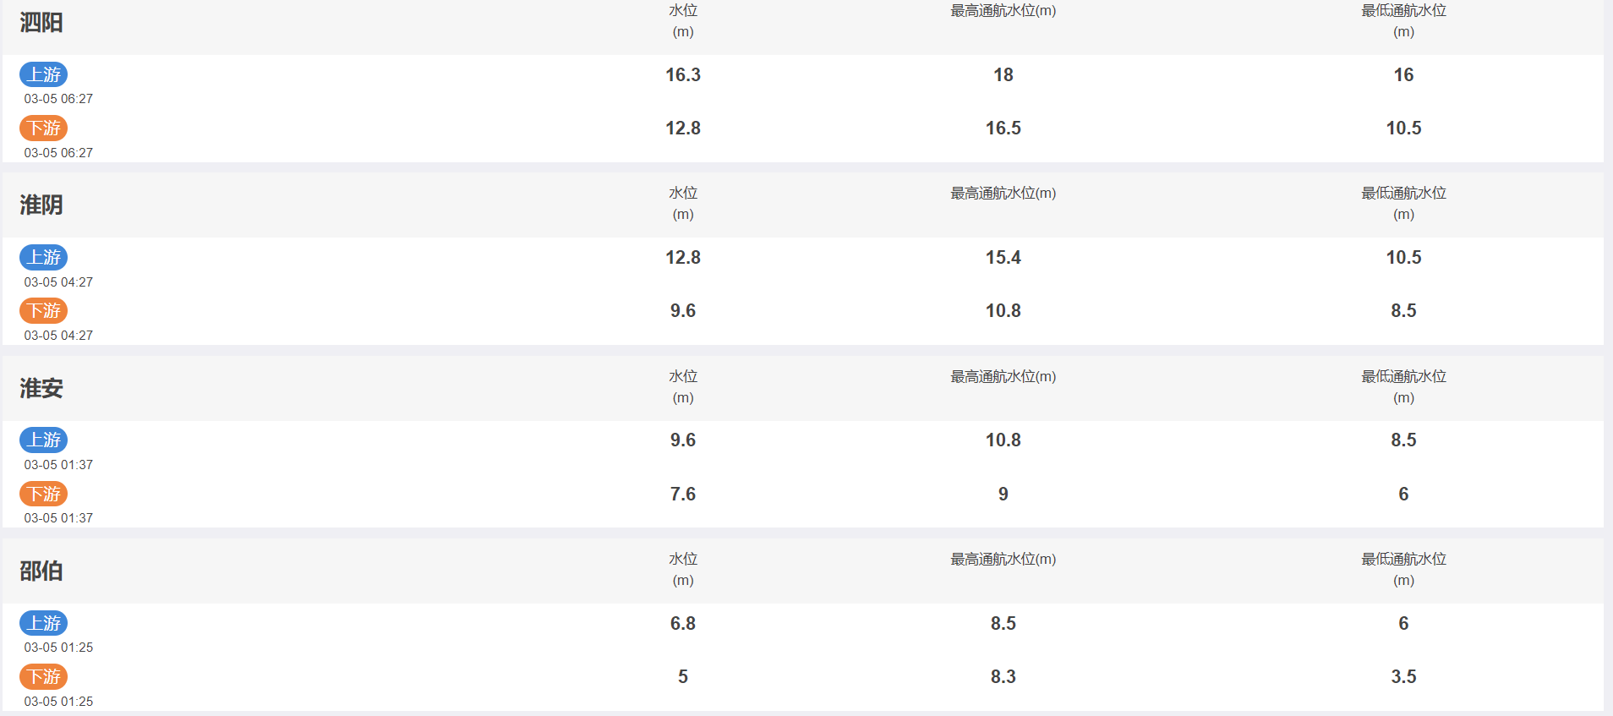Open the 淮安 station heading
This screenshot has width=1613, height=716.
(41, 388)
